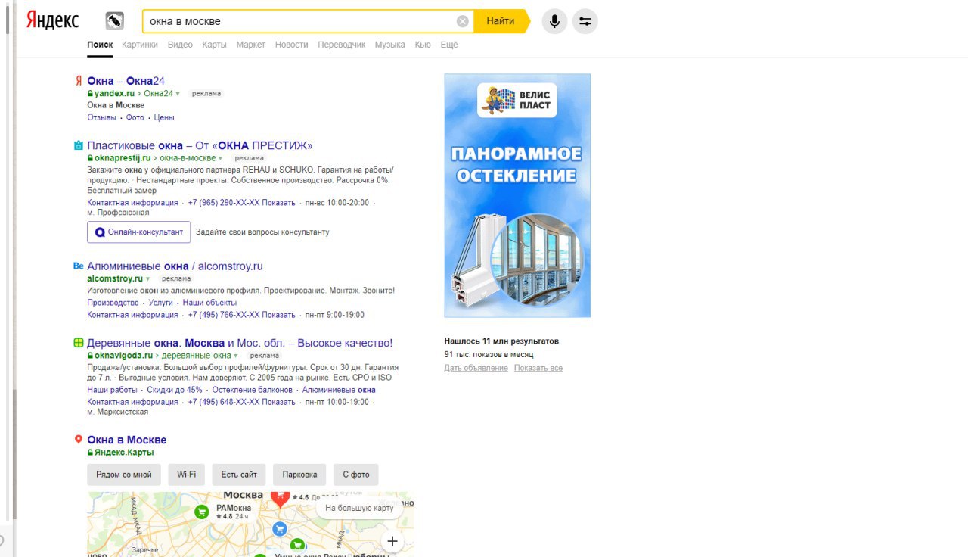
Task: Open Услуги link of alcomstroy
Action: tap(161, 303)
